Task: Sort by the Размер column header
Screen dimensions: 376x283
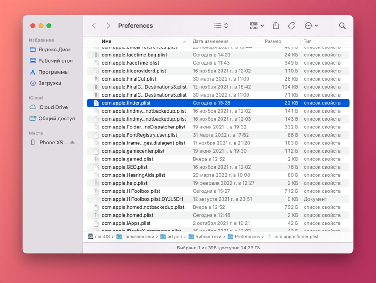Action: tap(273, 41)
